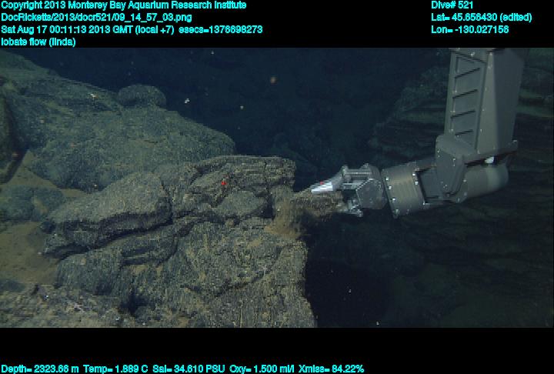Click the MBARI copyright text line

[x=123, y=5]
